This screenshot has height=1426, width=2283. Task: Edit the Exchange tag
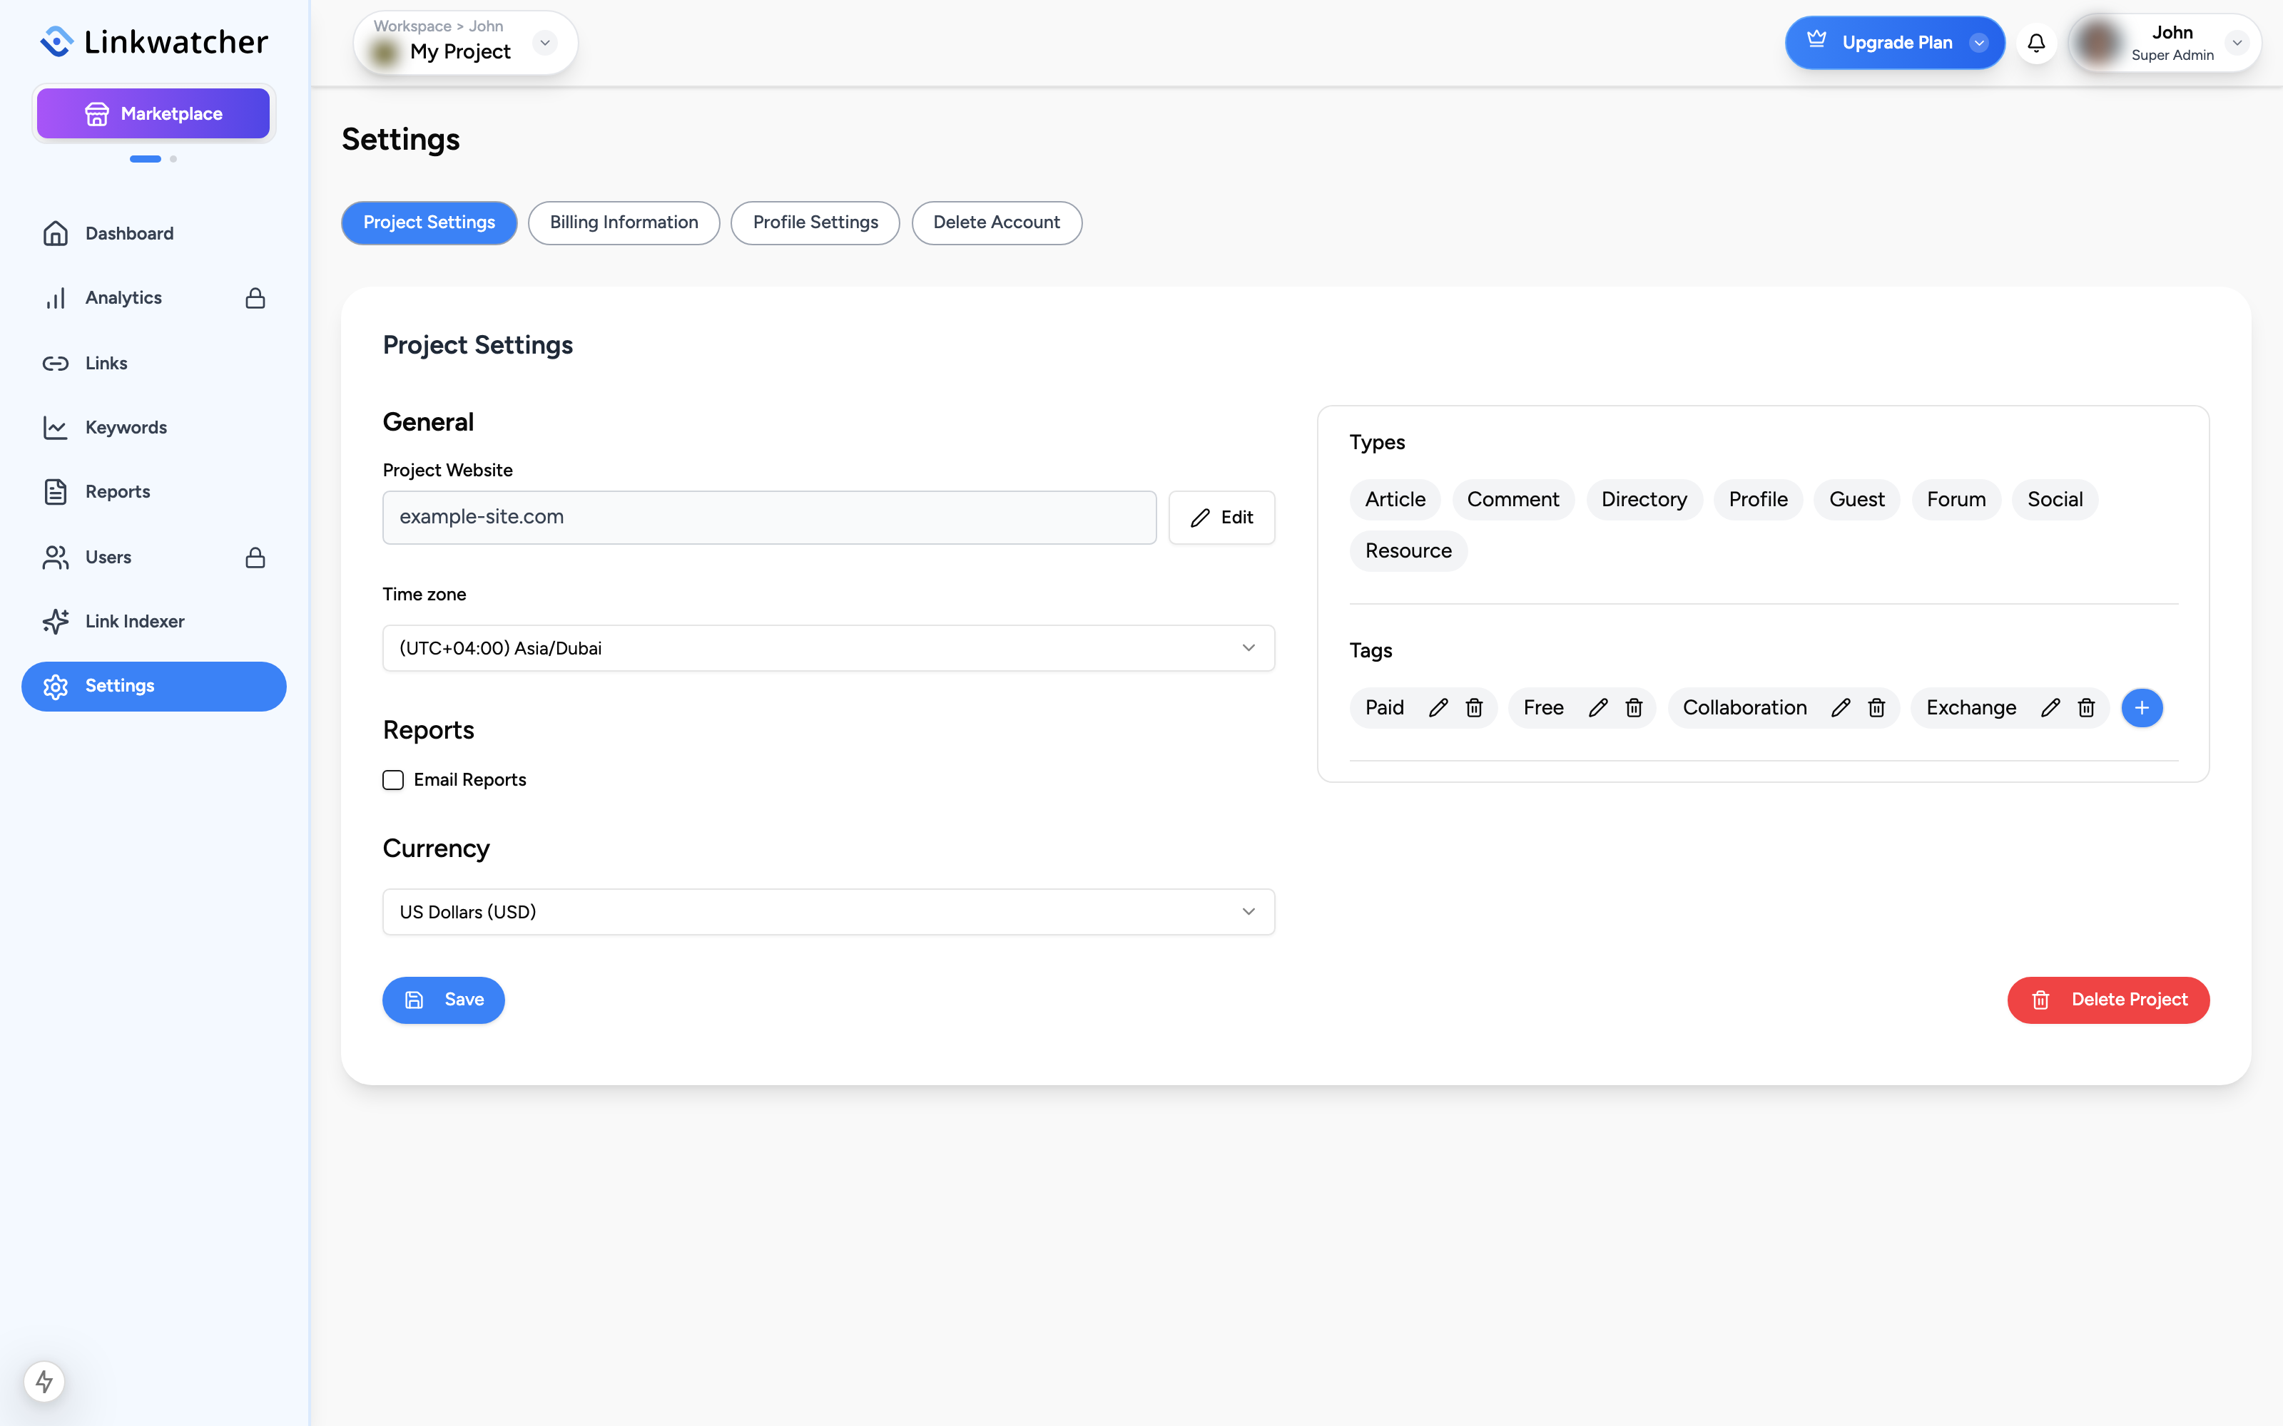pos(2050,707)
